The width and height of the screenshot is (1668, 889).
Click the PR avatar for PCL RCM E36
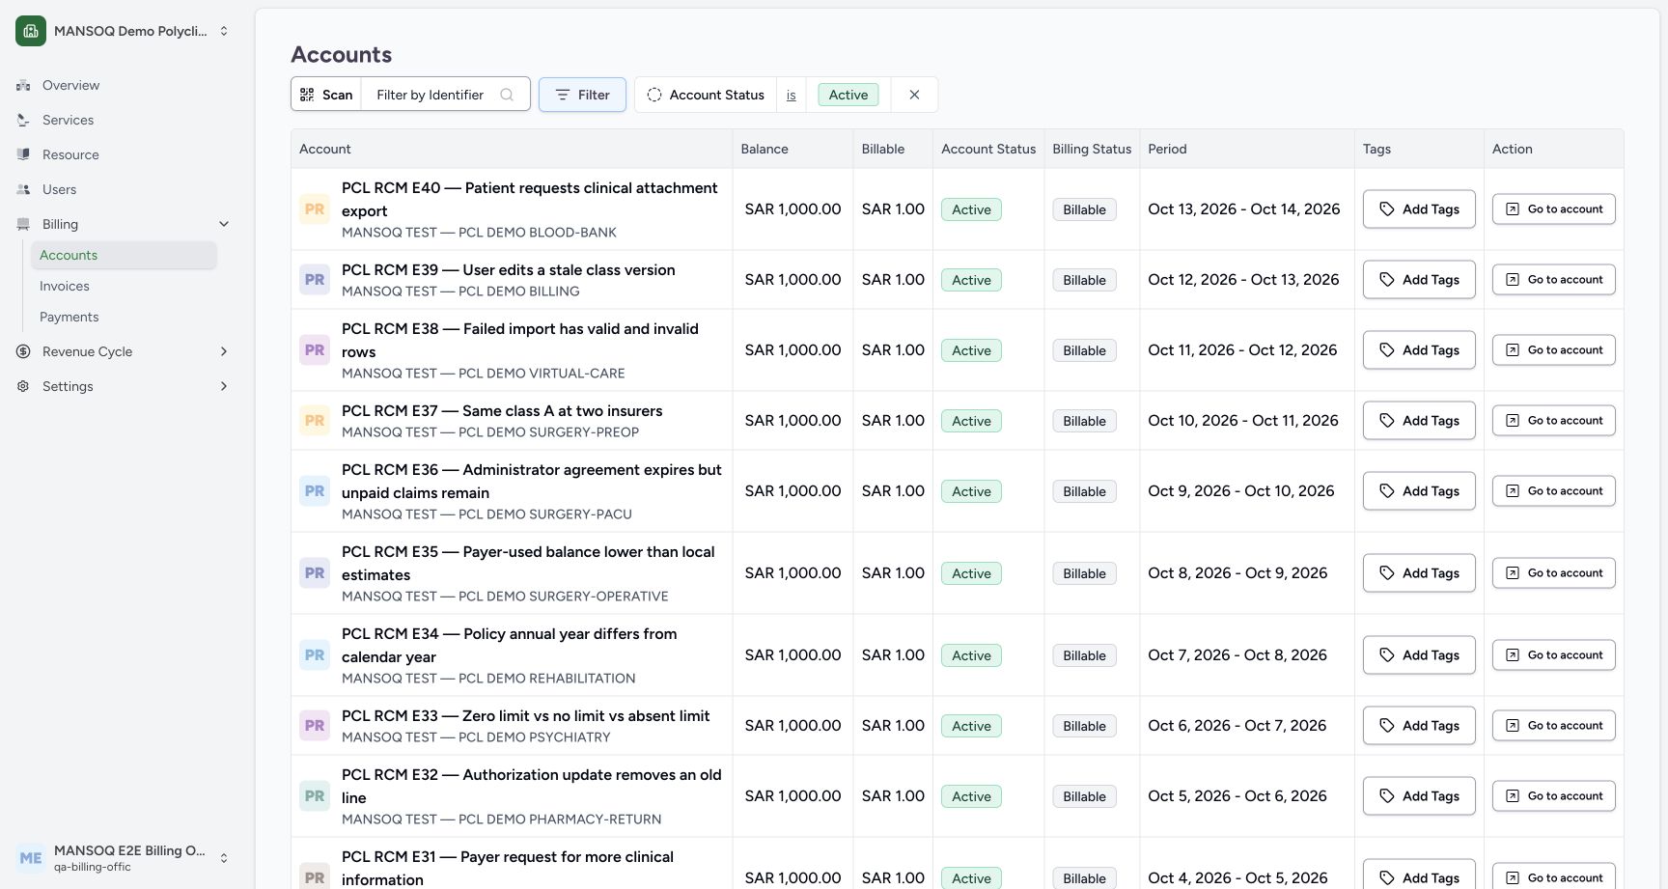(x=315, y=491)
